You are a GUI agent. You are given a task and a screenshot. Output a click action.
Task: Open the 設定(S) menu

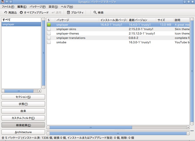53,7
